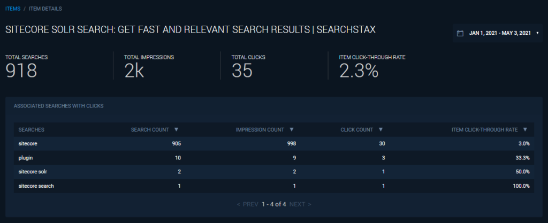Viewport: 548px width, 223px height.
Task: Click the Search Count column header
Action: tap(150, 129)
